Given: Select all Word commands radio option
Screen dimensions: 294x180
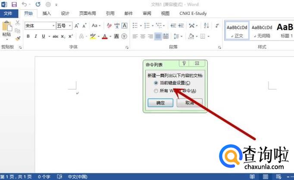Looking at the screenshot, I should pyautogui.click(x=156, y=91).
